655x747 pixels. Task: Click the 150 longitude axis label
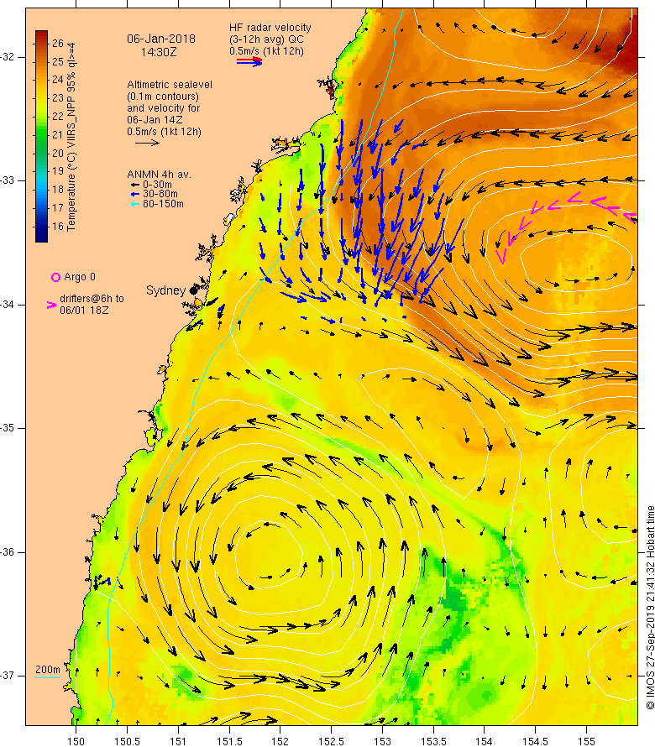coord(76,741)
